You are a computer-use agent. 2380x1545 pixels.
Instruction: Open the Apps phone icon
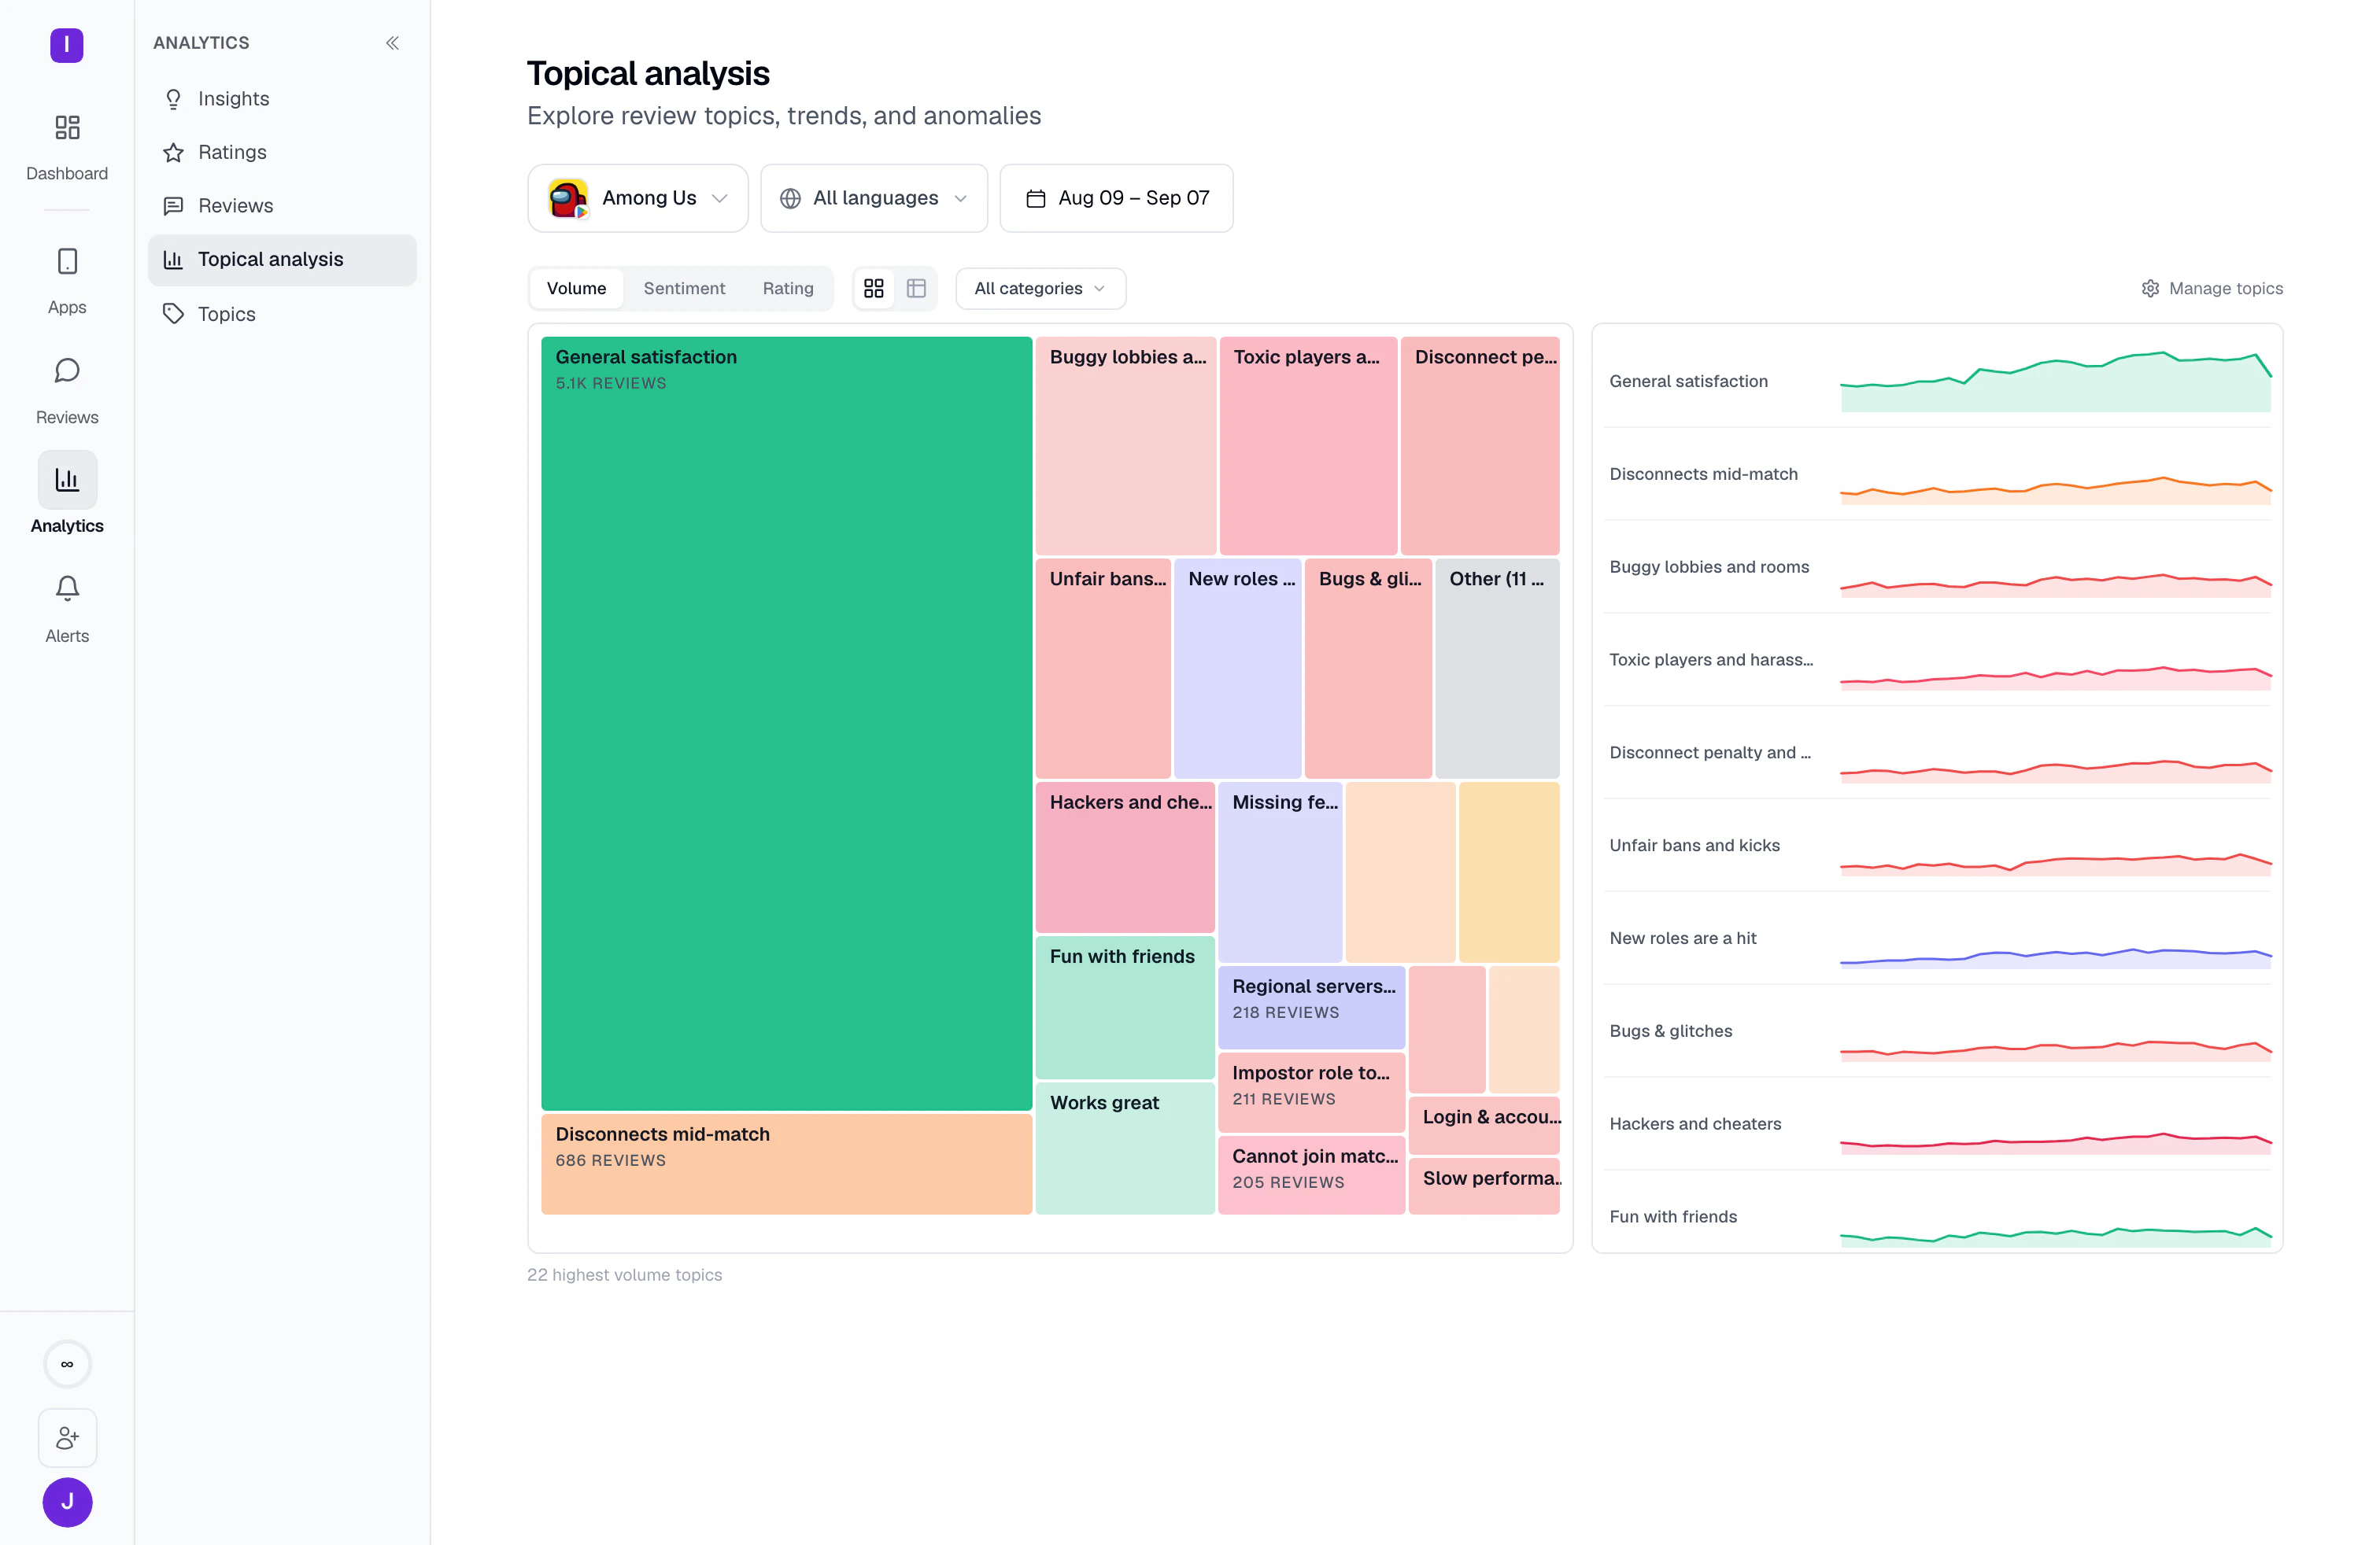point(67,262)
